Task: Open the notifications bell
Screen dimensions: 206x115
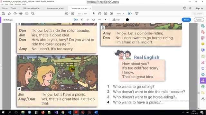Action: pyautogui.click(x=190, y=8)
